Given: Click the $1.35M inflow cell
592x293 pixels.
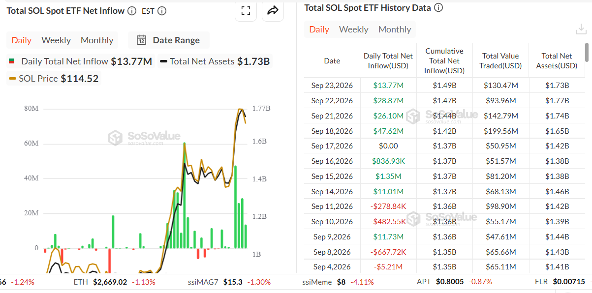Looking at the screenshot, I should [x=389, y=176].
